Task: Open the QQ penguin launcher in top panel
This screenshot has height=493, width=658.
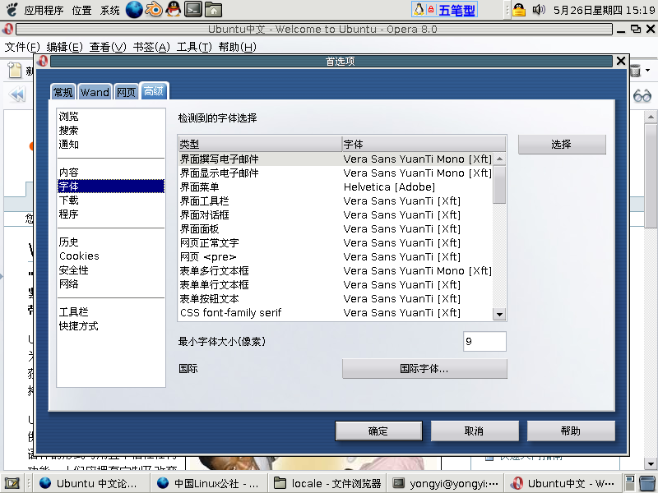Action: click(x=173, y=9)
